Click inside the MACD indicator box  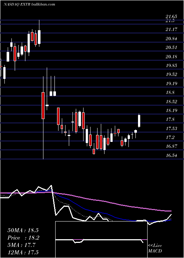(101, 240)
